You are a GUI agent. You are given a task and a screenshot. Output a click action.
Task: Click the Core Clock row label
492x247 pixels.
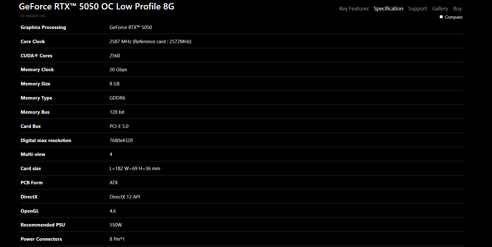tap(33, 42)
